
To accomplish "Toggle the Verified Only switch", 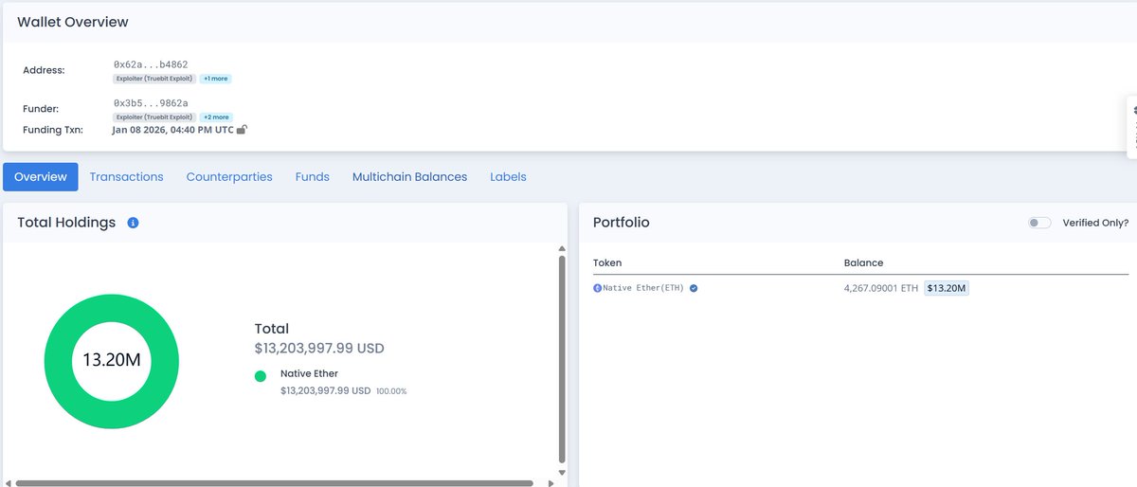I will point(1039,223).
